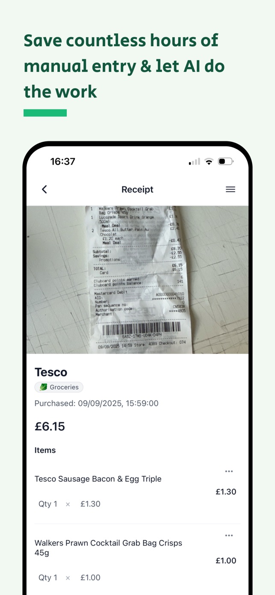275x595 pixels.
Task: Tap Qty 1 of the Tesco Sausage item
Action: coord(48,504)
